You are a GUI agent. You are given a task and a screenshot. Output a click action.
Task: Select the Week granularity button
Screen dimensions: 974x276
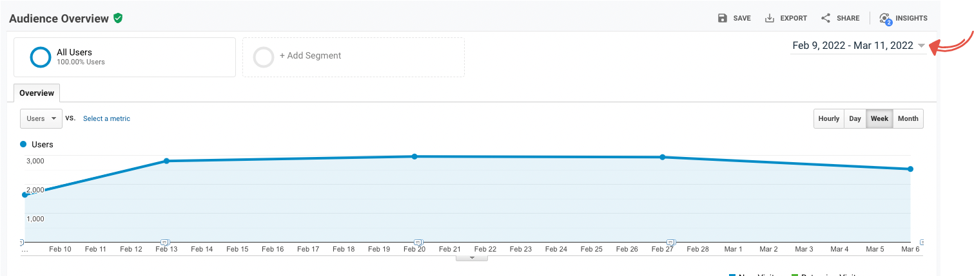pyautogui.click(x=879, y=118)
